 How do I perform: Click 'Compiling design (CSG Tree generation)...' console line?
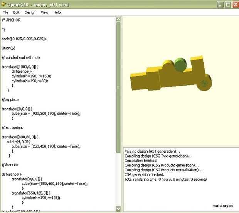tap(158, 156)
